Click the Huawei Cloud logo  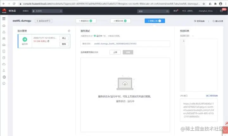point(4,11)
